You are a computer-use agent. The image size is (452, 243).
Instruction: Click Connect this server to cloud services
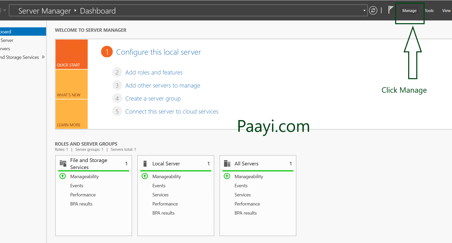[x=172, y=111]
